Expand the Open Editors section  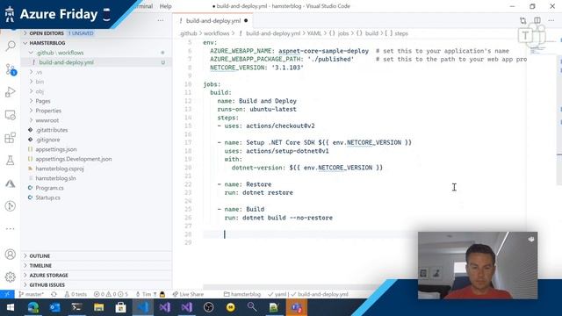coord(96,33)
